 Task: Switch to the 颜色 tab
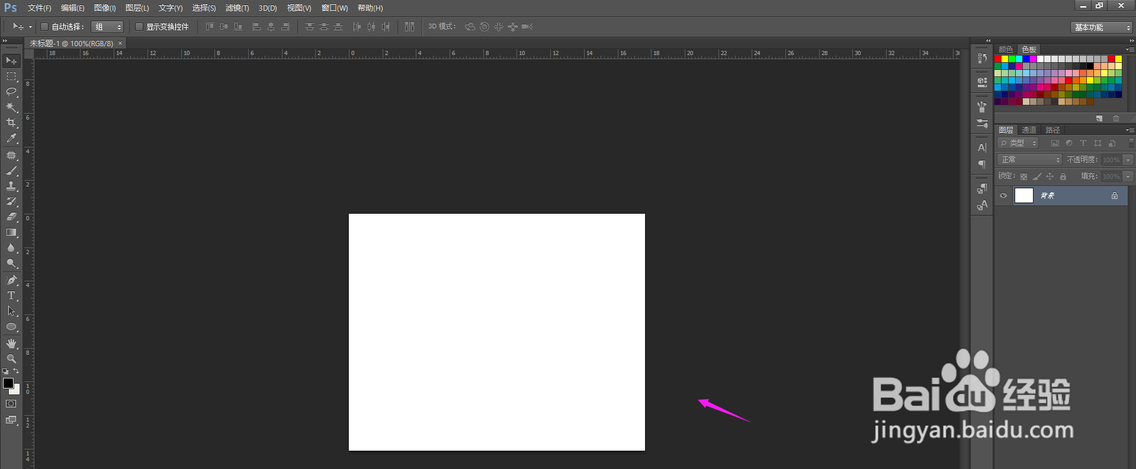click(x=1006, y=50)
